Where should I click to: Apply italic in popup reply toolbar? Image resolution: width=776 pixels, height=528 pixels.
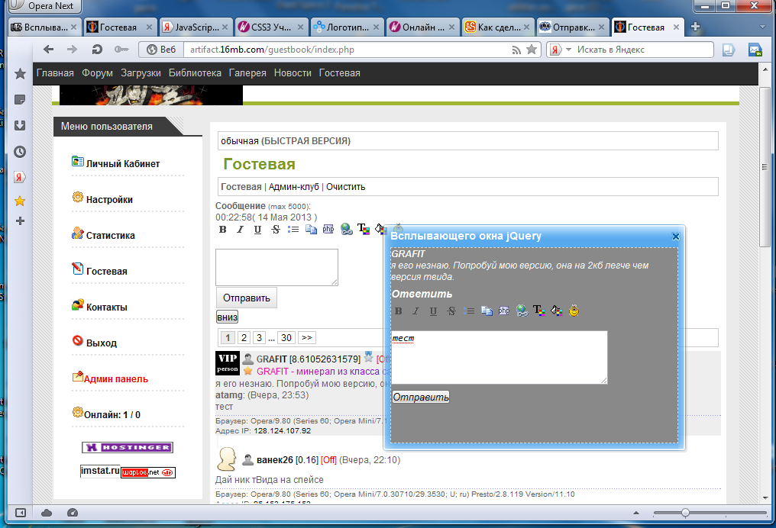[415, 311]
